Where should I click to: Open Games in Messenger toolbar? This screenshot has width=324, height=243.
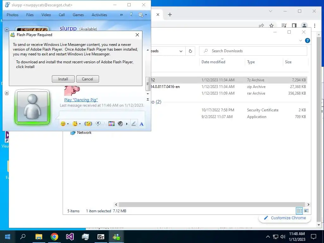tap(78, 15)
